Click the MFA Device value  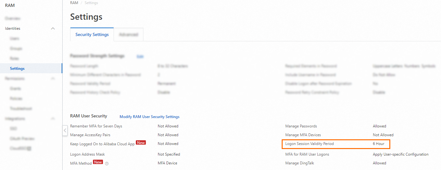pos(167,163)
